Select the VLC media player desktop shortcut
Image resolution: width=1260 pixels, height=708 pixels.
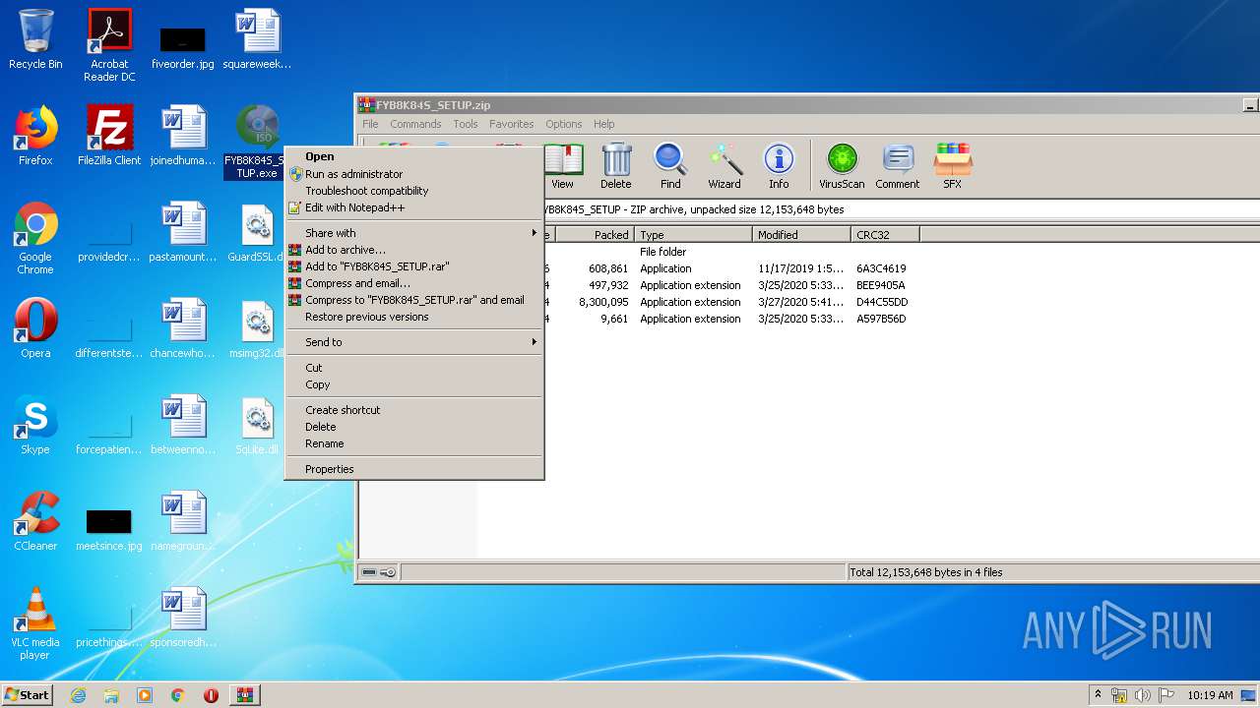point(35,623)
